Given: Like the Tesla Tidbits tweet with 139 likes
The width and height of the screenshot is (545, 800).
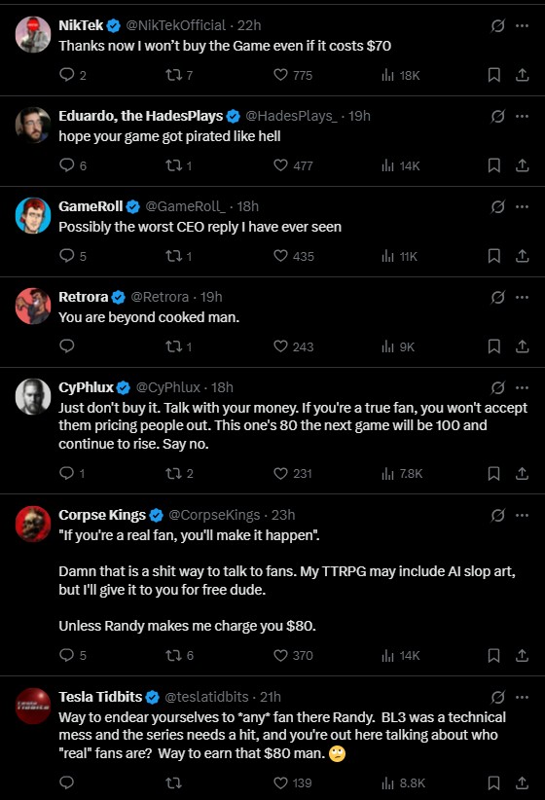Looking at the screenshot, I should (292, 782).
